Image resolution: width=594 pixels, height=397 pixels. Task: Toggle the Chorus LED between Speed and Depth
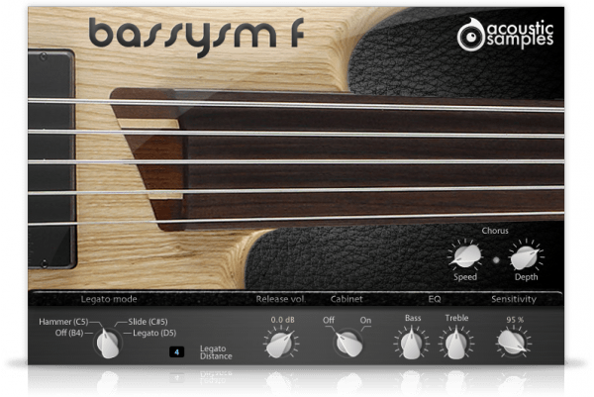pyautogui.click(x=494, y=260)
